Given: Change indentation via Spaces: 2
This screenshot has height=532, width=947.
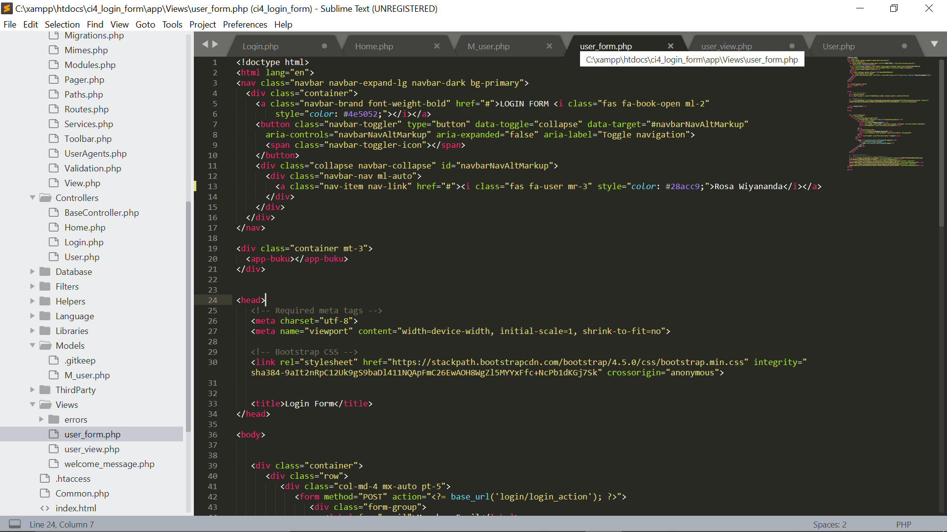Looking at the screenshot, I should pyautogui.click(x=830, y=525).
